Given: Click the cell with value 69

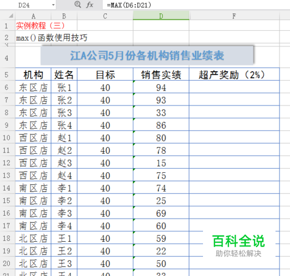Looking at the screenshot, I should pos(161,213).
